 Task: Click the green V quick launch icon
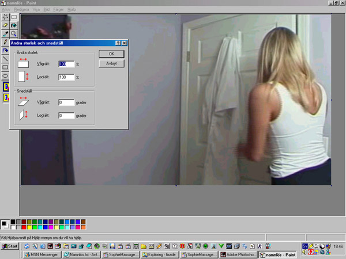(x=221, y=246)
